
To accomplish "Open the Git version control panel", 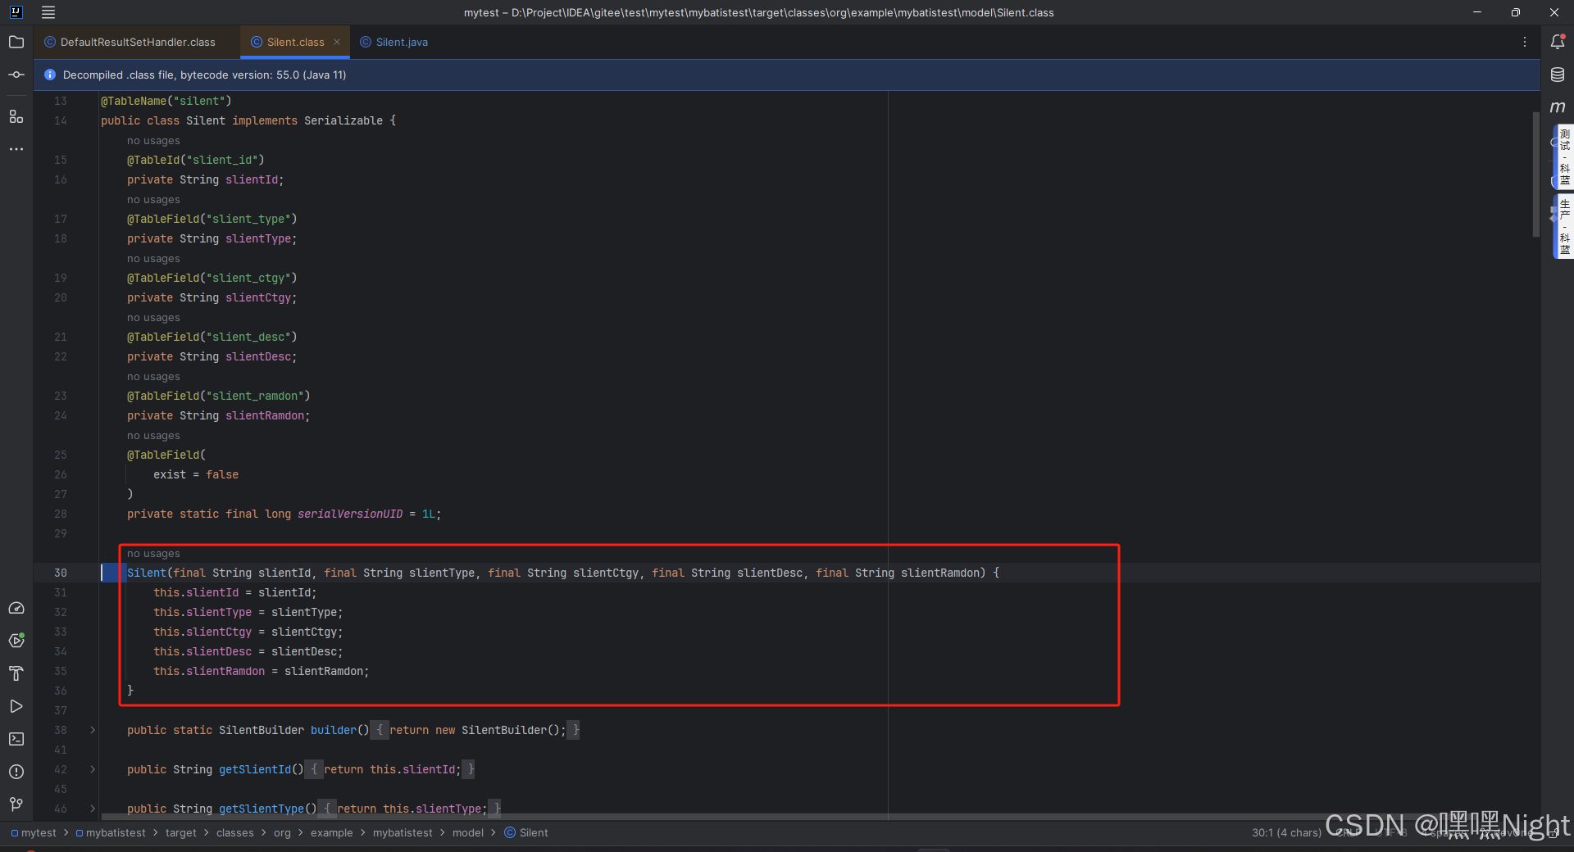I will 16,804.
